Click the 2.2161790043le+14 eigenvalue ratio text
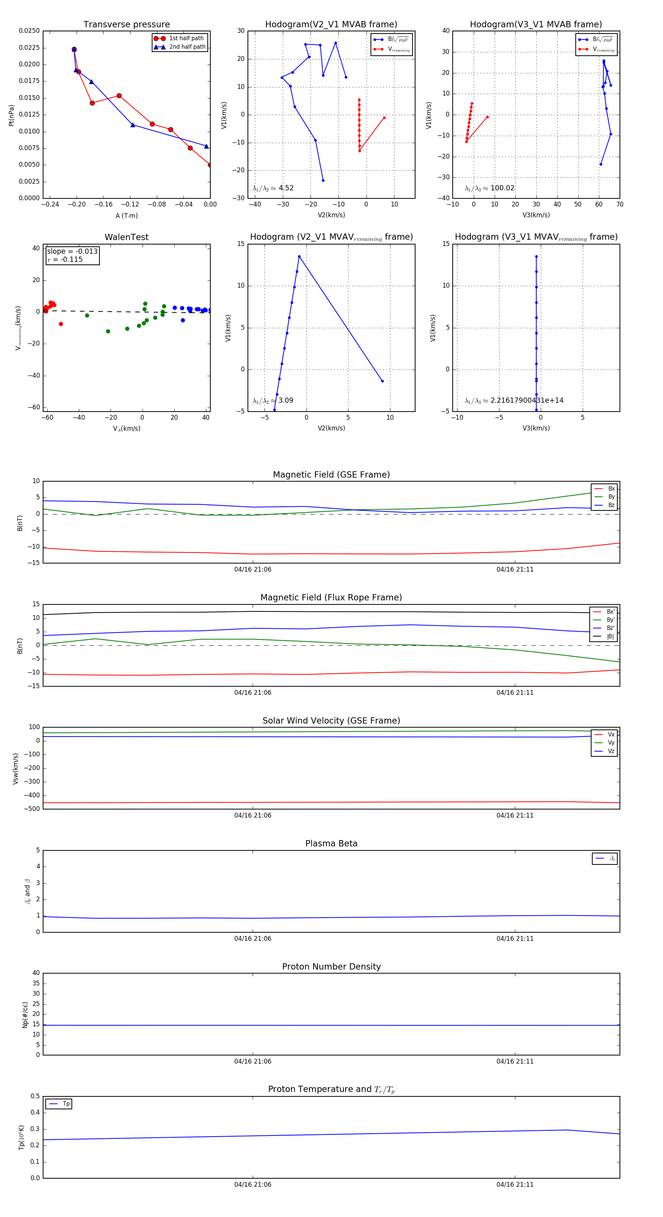This screenshot has height=1217, width=663. tap(527, 401)
